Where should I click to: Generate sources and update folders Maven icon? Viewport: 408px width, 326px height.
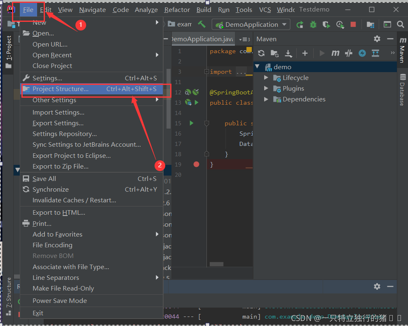coord(274,53)
